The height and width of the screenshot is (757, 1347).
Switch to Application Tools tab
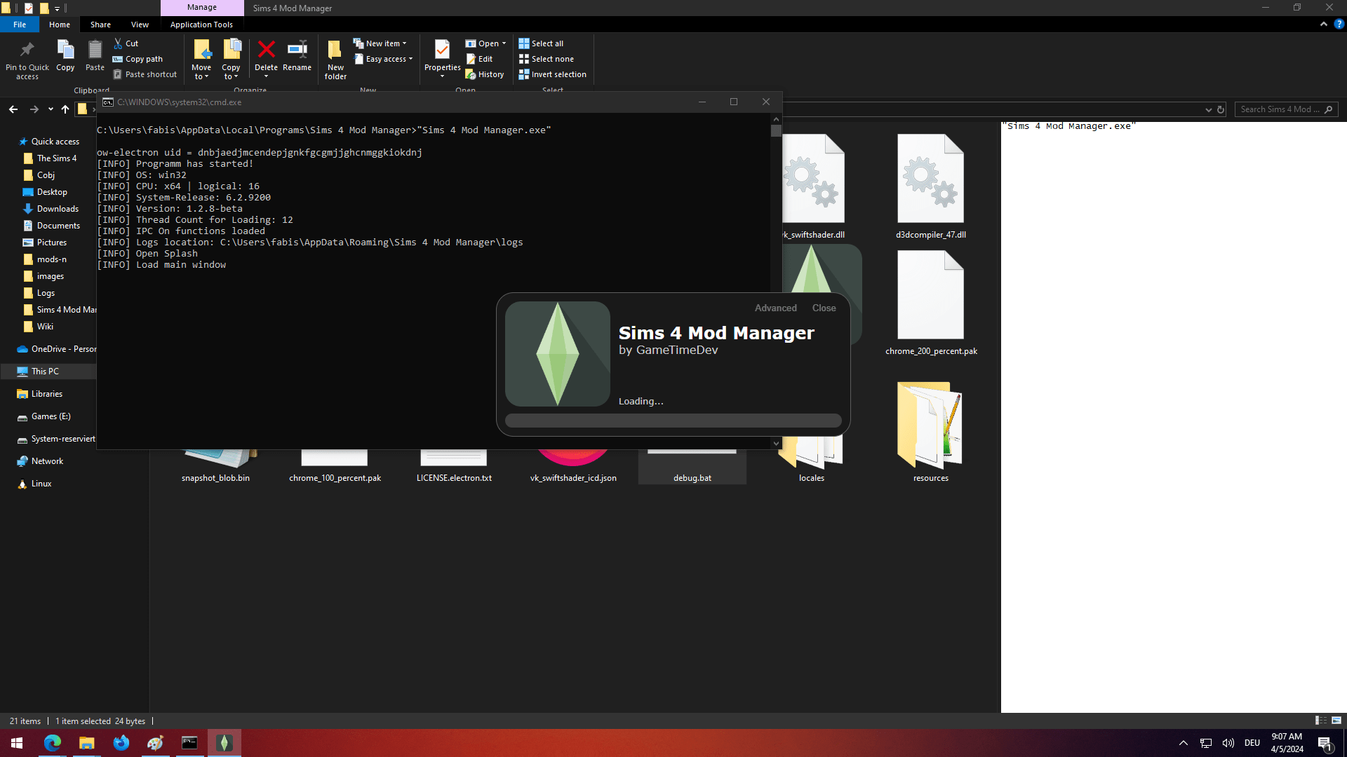pos(201,25)
